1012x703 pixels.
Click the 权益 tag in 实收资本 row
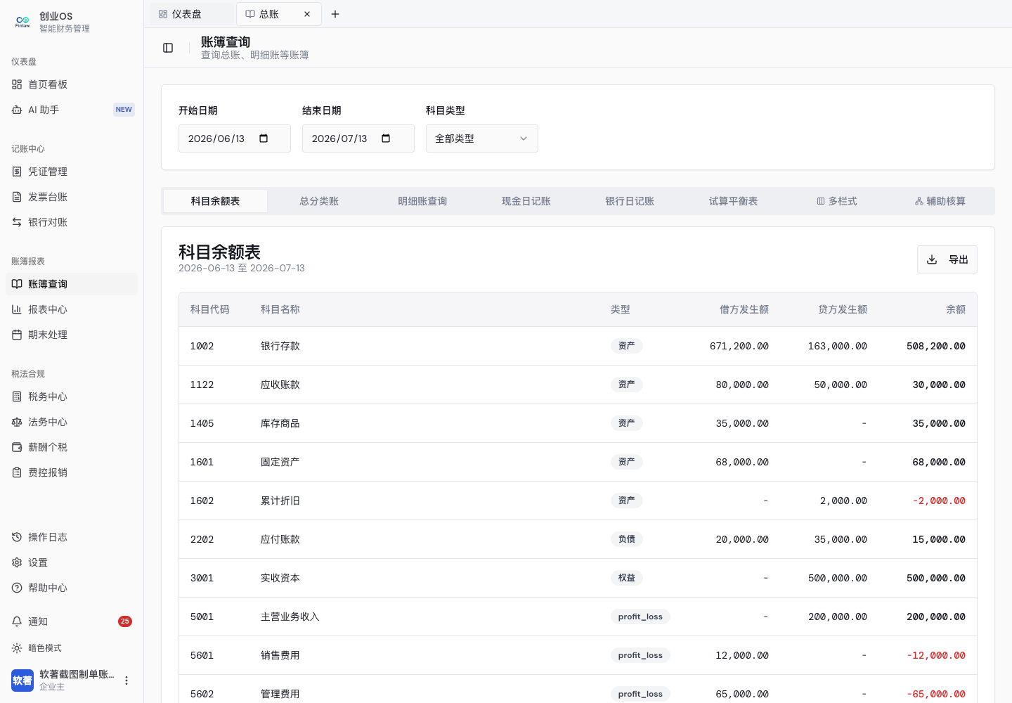point(627,578)
